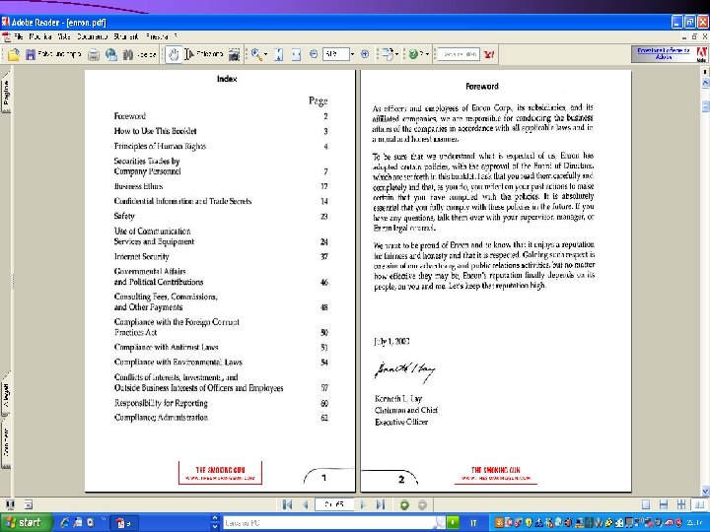710x532 pixels.
Task: Switch to single page layout
Action: tap(646, 504)
